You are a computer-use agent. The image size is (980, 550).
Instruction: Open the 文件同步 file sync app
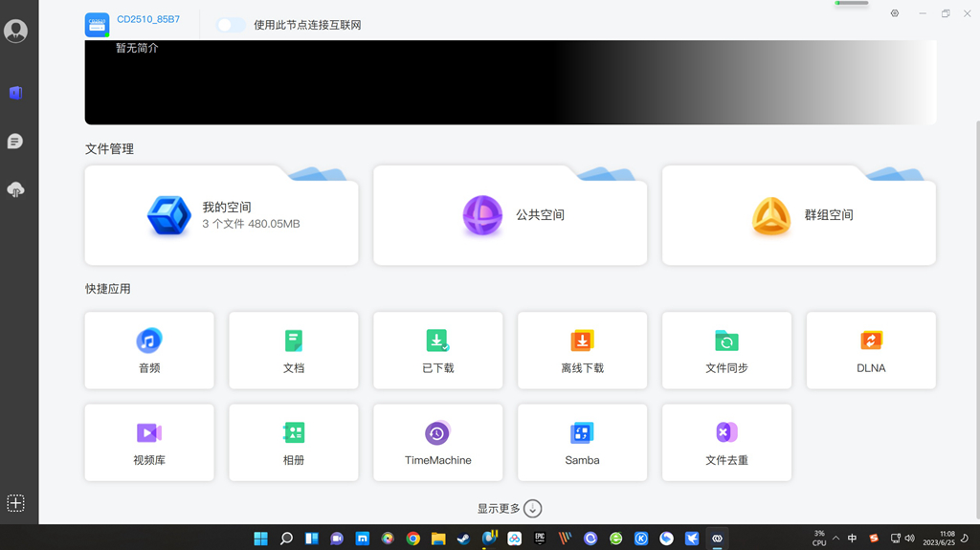pos(727,351)
